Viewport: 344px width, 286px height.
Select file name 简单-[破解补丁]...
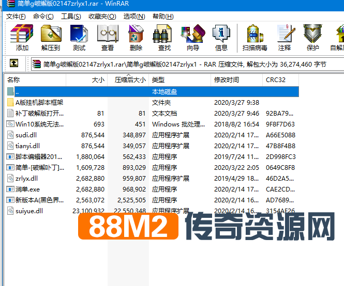pos(40,168)
